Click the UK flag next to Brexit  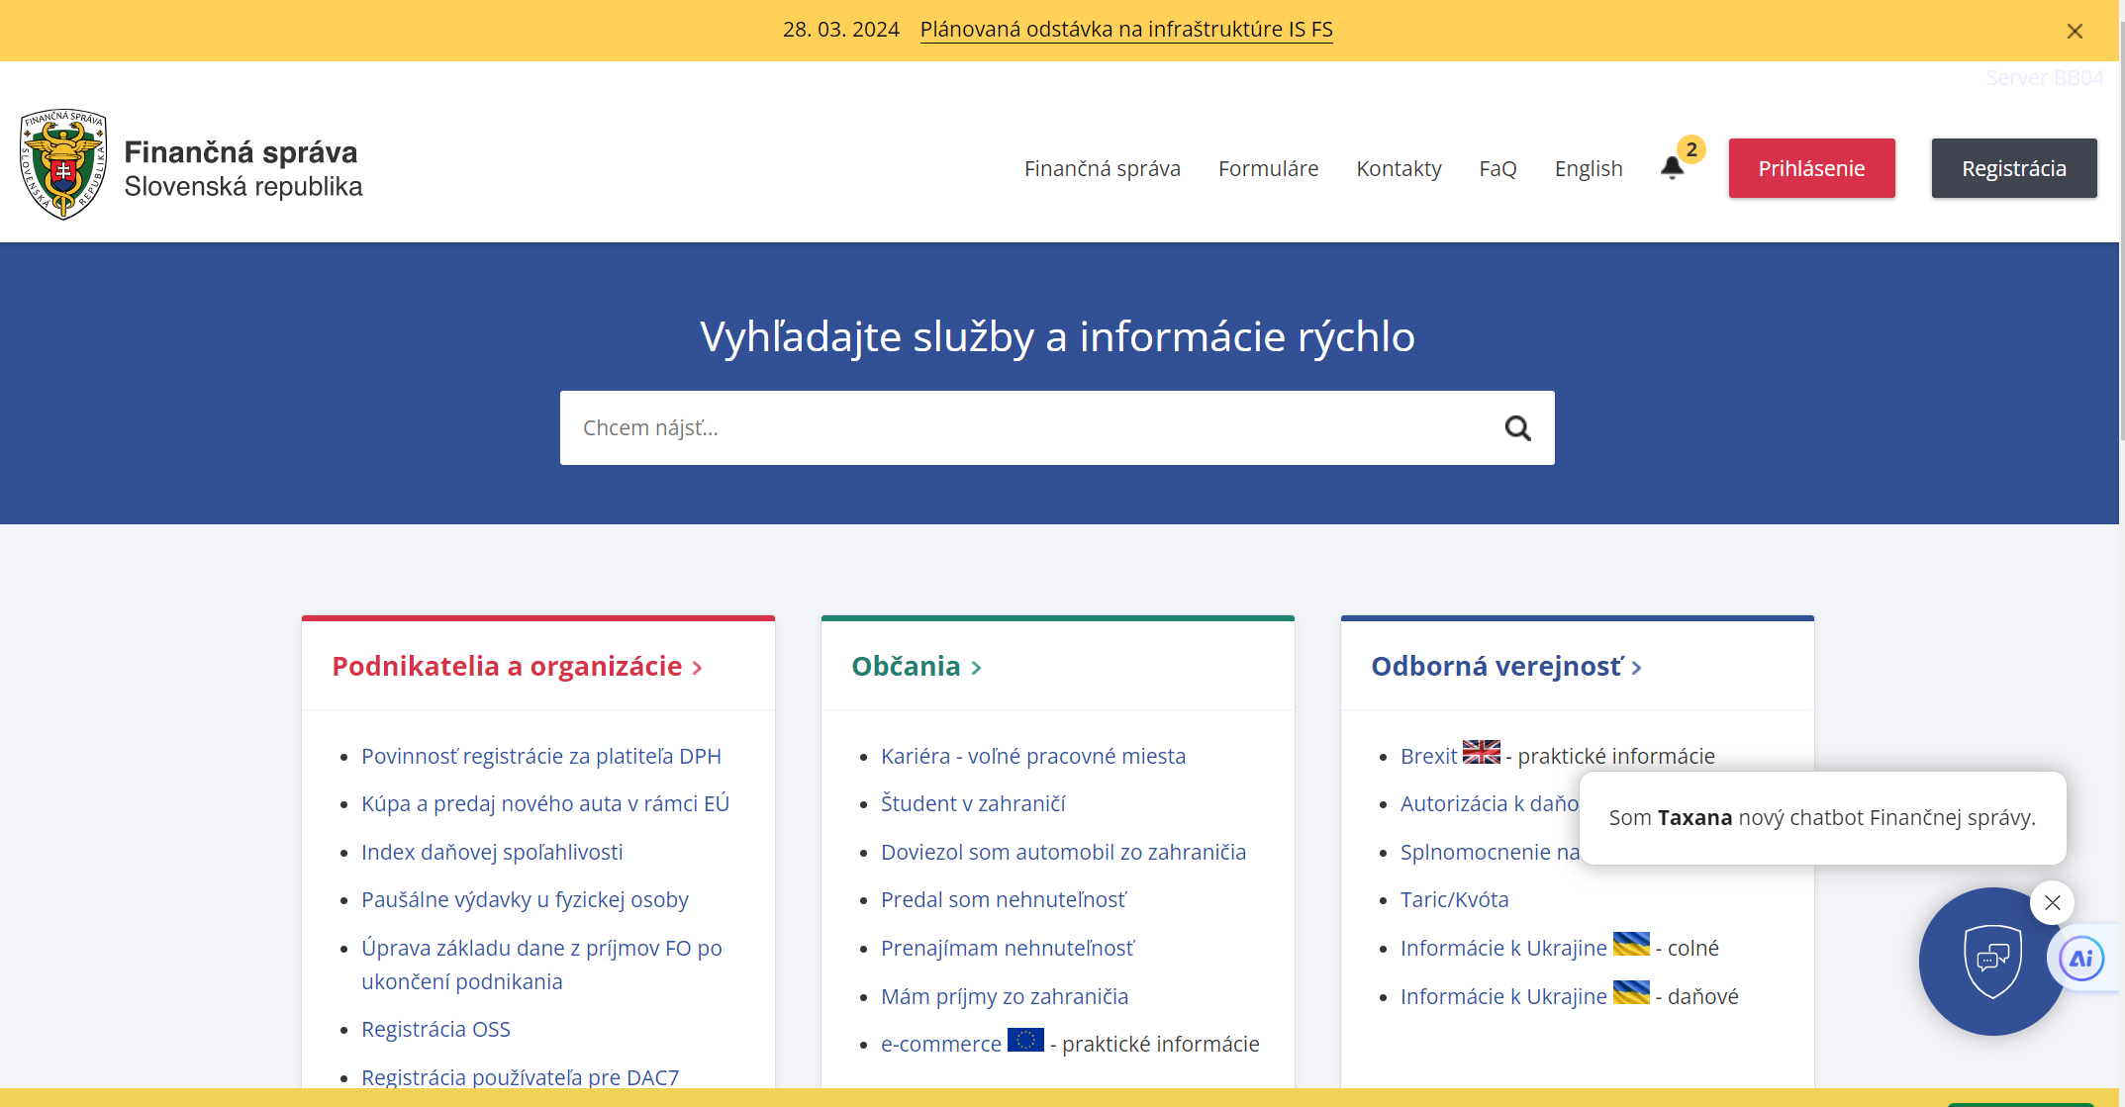click(x=1481, y=753)
